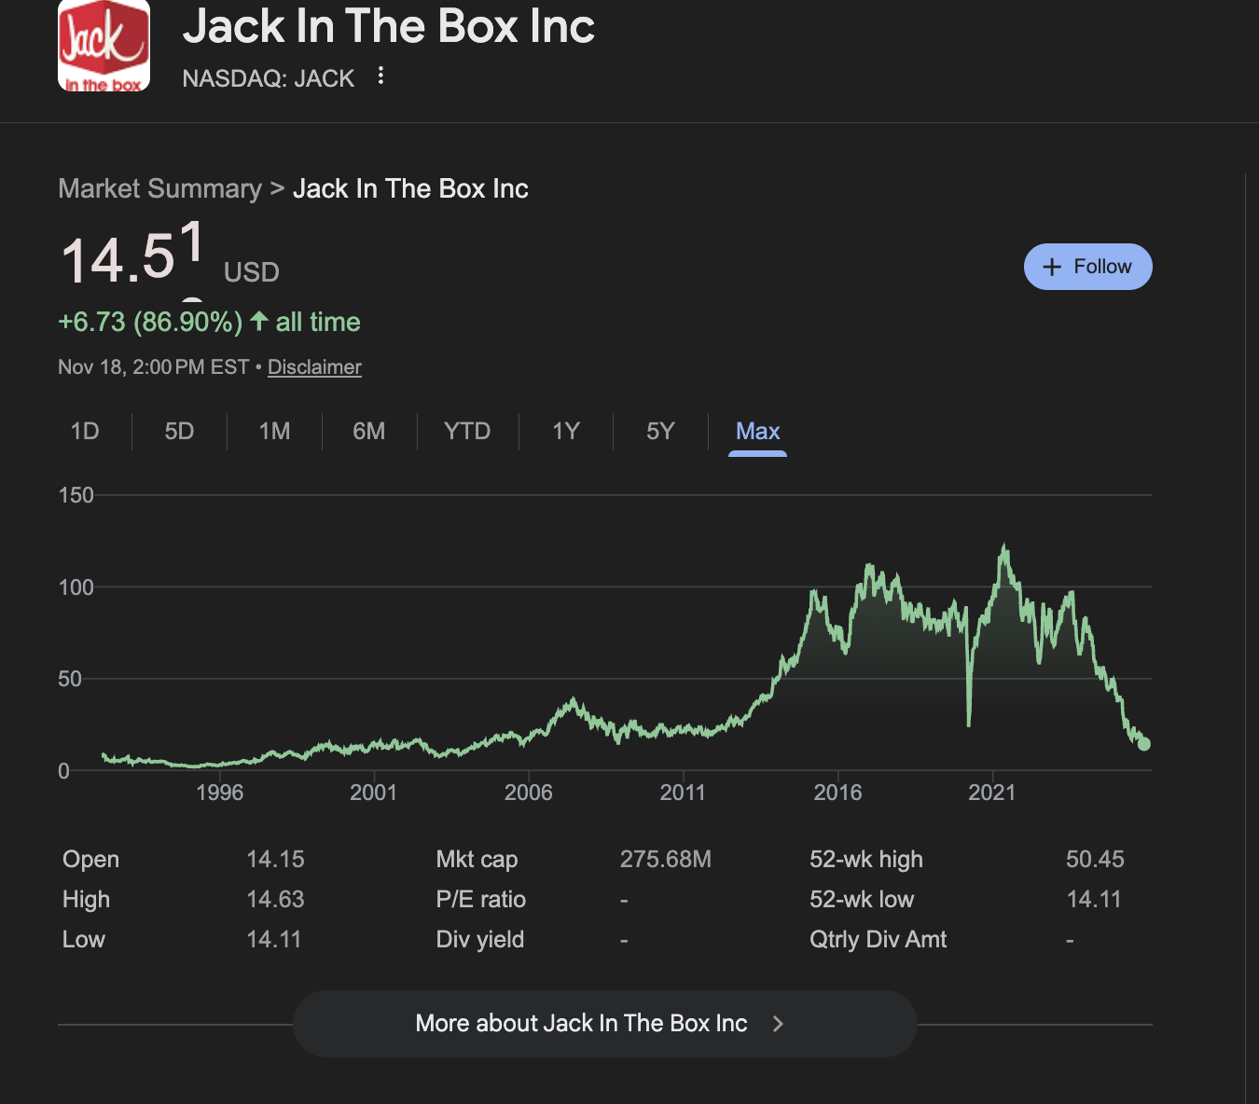The height and width of the screenshot is (1104, 1259).
Task: Click the Qtrly Div Amt label
Action: (879, 939)
